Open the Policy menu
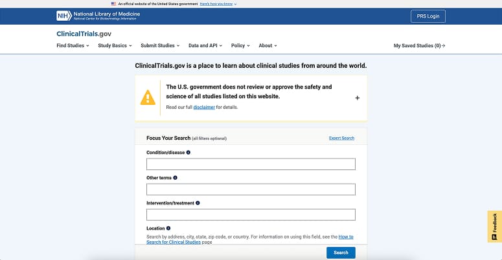This screenshot has height=260, width=502. (x=240, y=45)
